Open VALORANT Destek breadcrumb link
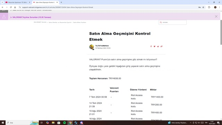This screenshot has width=222, height=125. [40, 22]
